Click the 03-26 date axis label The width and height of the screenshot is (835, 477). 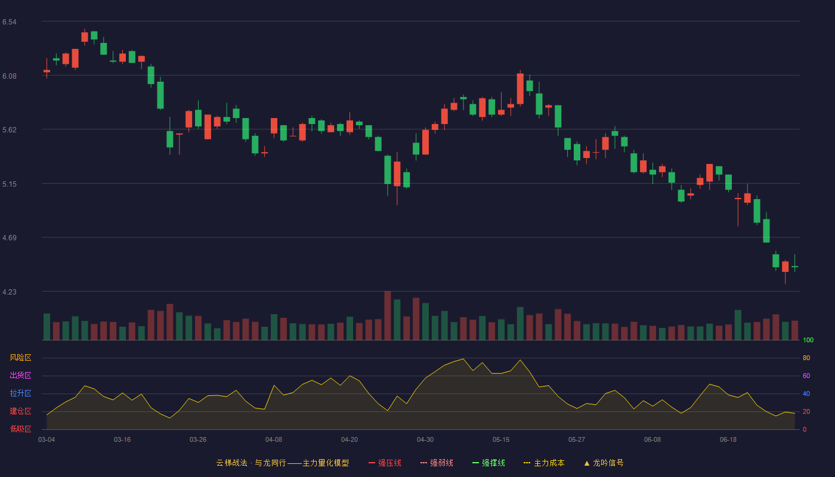pos(198,439)
